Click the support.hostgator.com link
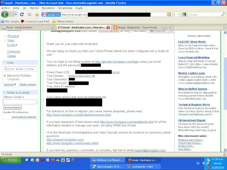 pos(65,140)
